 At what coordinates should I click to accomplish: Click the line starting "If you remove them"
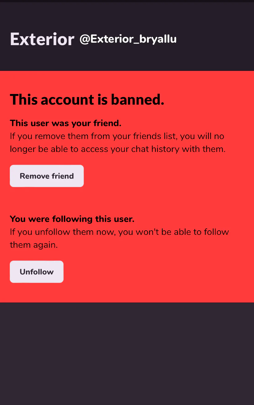pyautogui.click(x=117, y=136)
